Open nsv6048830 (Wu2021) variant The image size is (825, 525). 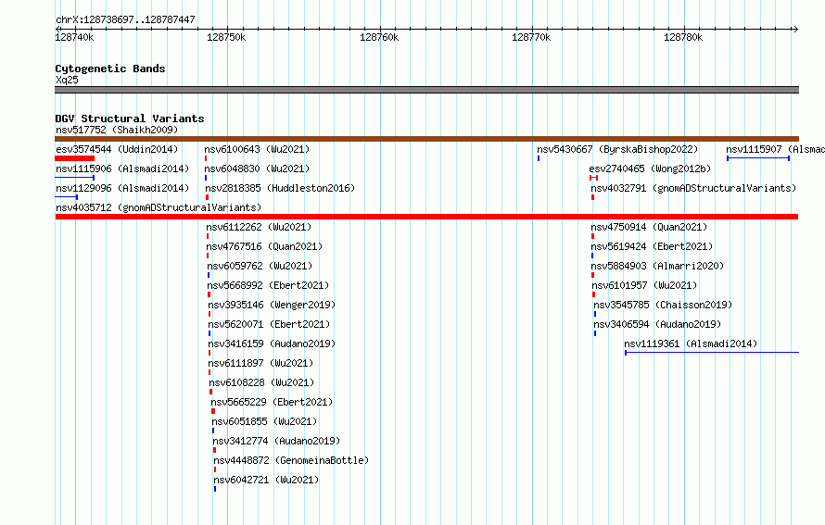click(257, 169)
